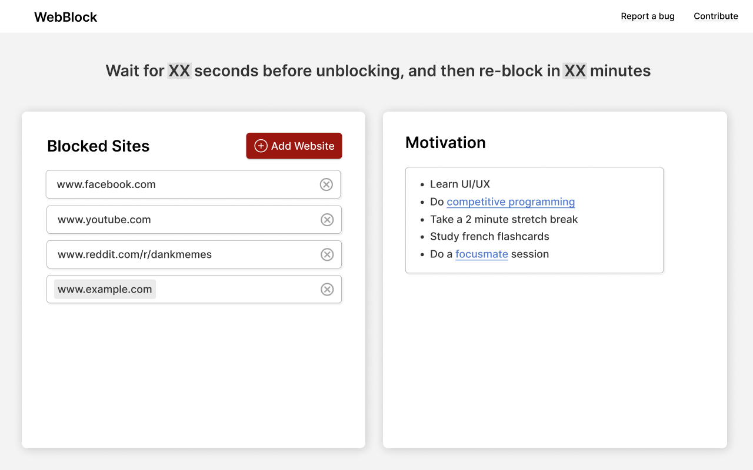Click the 2 minute stretch break item
The height and width of the screenshot is (470, 753).
tap(504, 219)
